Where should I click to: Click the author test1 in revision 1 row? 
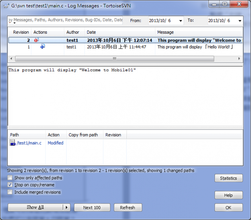pos(71,47)
